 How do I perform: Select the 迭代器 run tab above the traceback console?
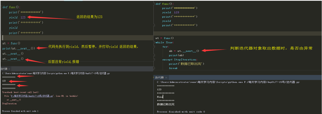click(4, 69)
